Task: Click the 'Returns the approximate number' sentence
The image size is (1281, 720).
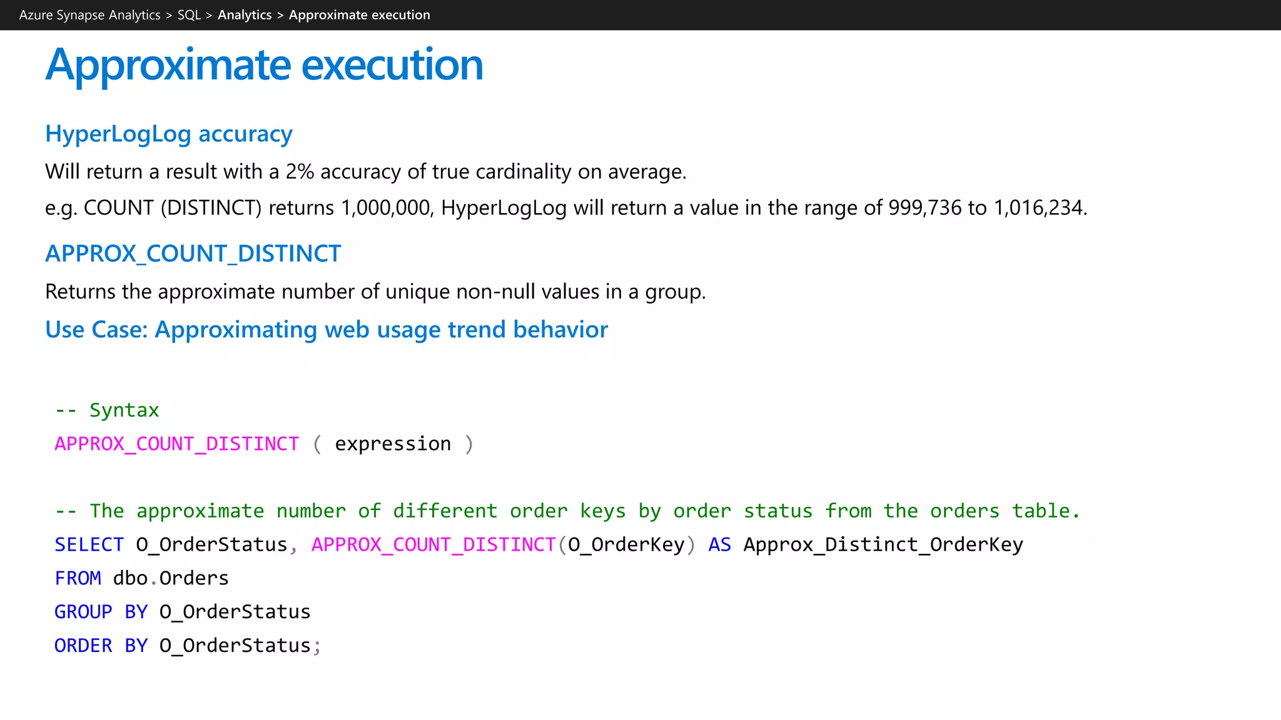Action: pos(375,292)
